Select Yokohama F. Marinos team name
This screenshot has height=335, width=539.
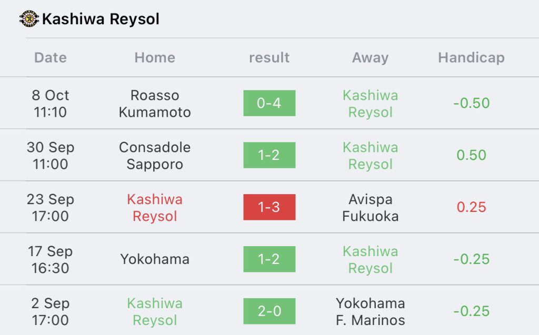(370, 311)
